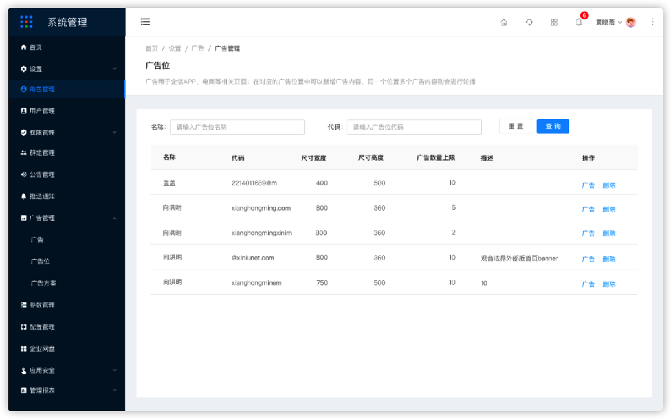The width and height of the screenshot is (672, 419).
Task: Focus the 代码 ad slot code input
Action: pyautogui.click(x=414, y=127)
